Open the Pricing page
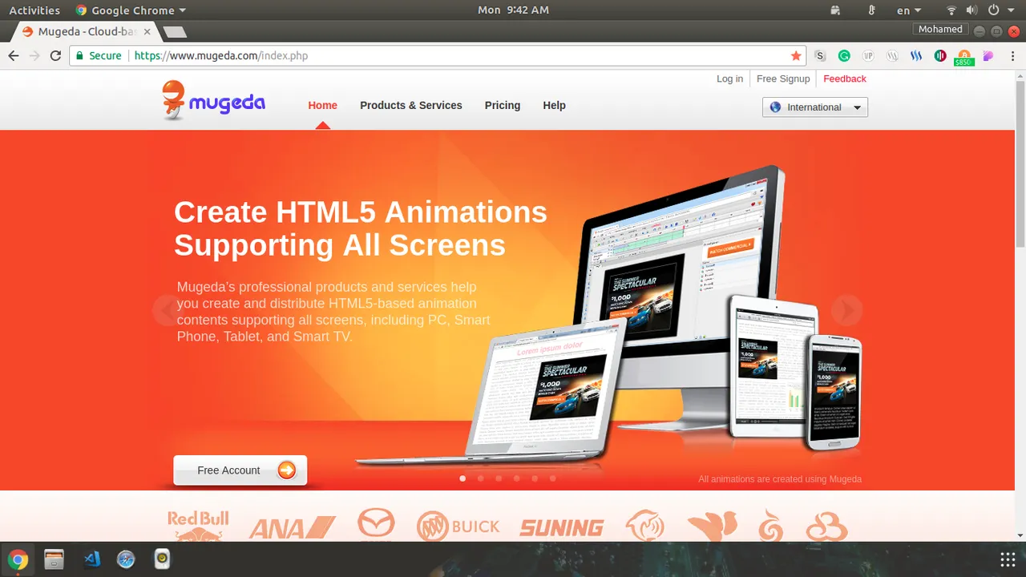This screenshot has width=1026, height=577. (x=502, y=105)
